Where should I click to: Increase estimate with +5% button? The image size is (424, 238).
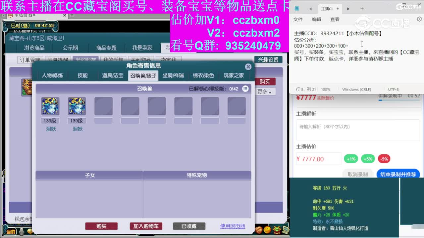(368, 159)
